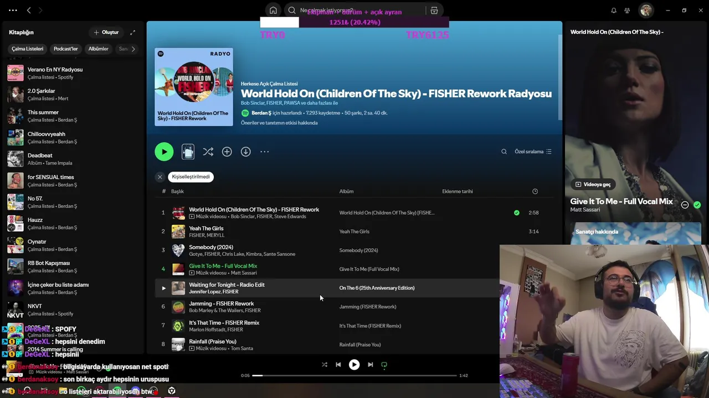Open notifications bell icon
This screenshot has height=398, width=709.
tap(614, 11)
